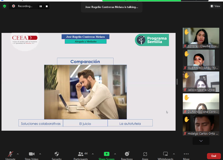The image size is (223, 160).
Task: Click muted mic icon beside Jalisco-Valeria Uribe name
Action: pos(185,90)
